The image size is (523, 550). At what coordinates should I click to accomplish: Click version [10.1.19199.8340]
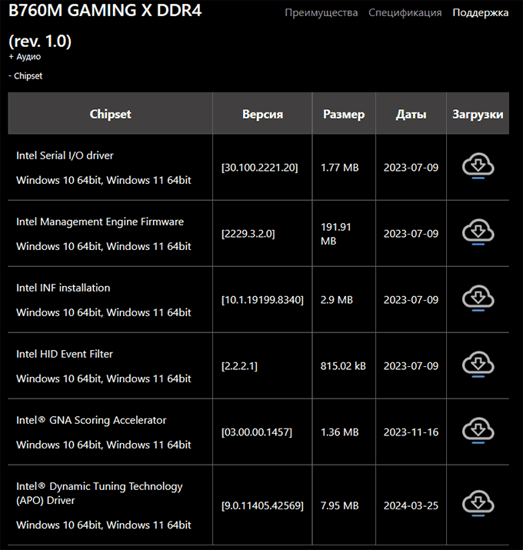click(262, 300)
